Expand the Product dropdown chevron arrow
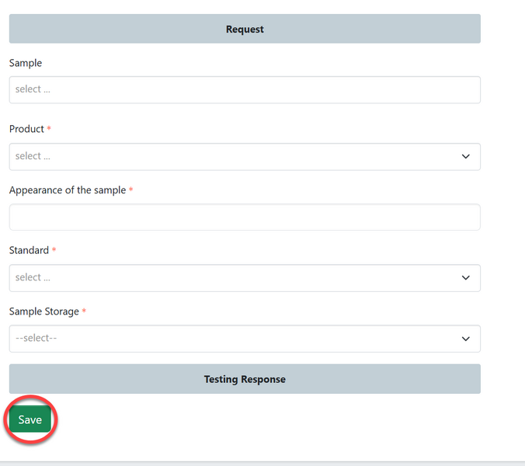 coord(466,156)
